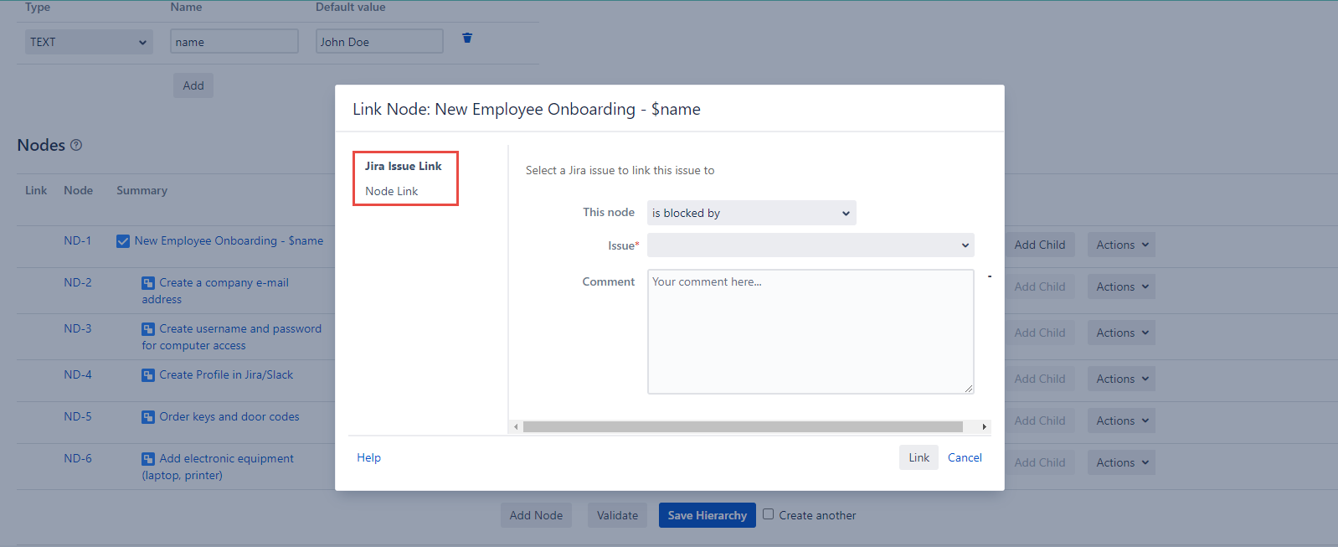Click the horizontal scrollbar in the dialog
Screen dimensions: 1338x547
743,426
